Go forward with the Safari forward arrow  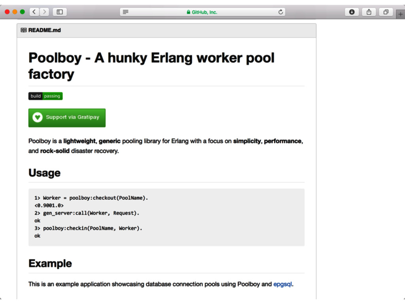pyautogui.click(x=44, y=12)
